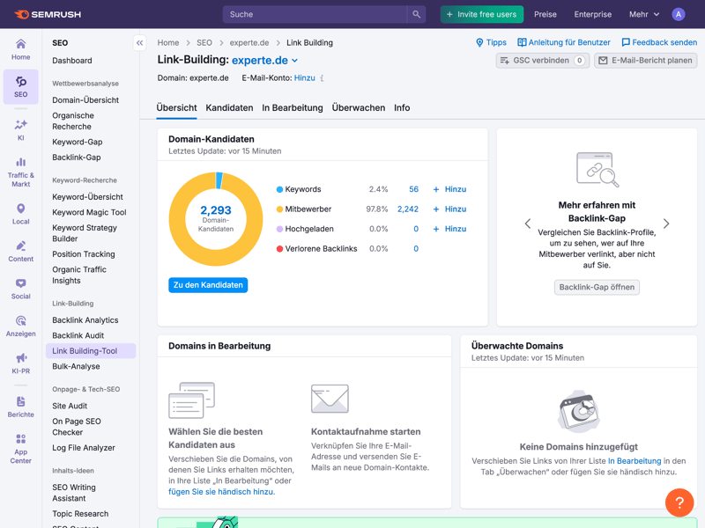Click the Zu den Kandidaten button
This screenshot has height=528, width=705.
point(208,285)
